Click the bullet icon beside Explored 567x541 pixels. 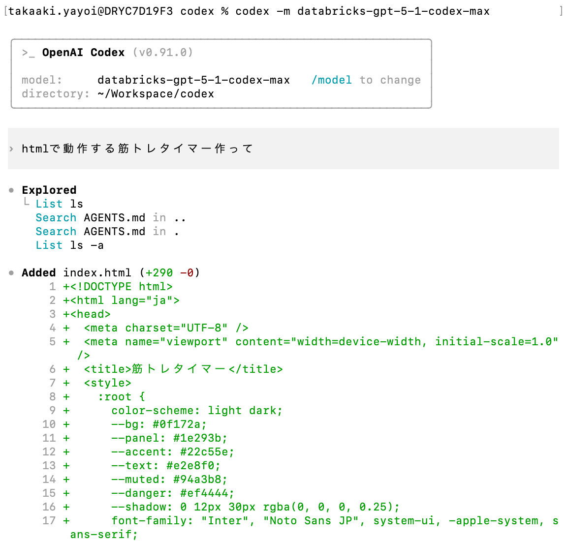(11, 190)
